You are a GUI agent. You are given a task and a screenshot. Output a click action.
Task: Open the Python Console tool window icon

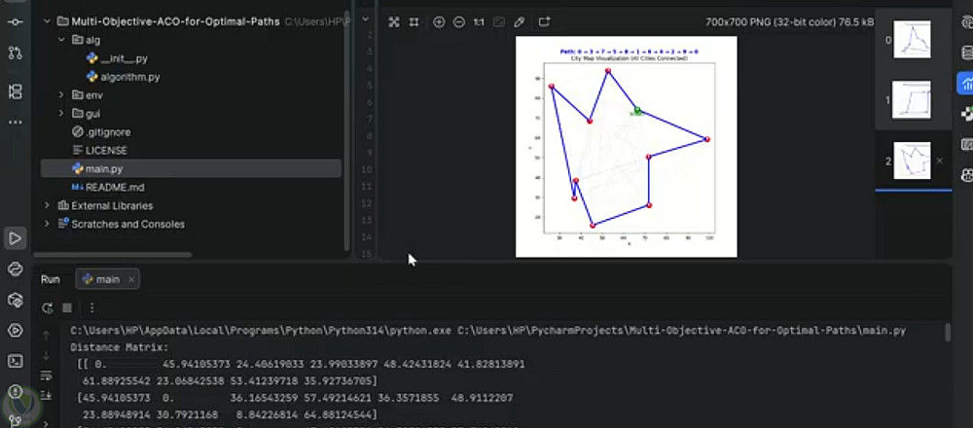15,269
